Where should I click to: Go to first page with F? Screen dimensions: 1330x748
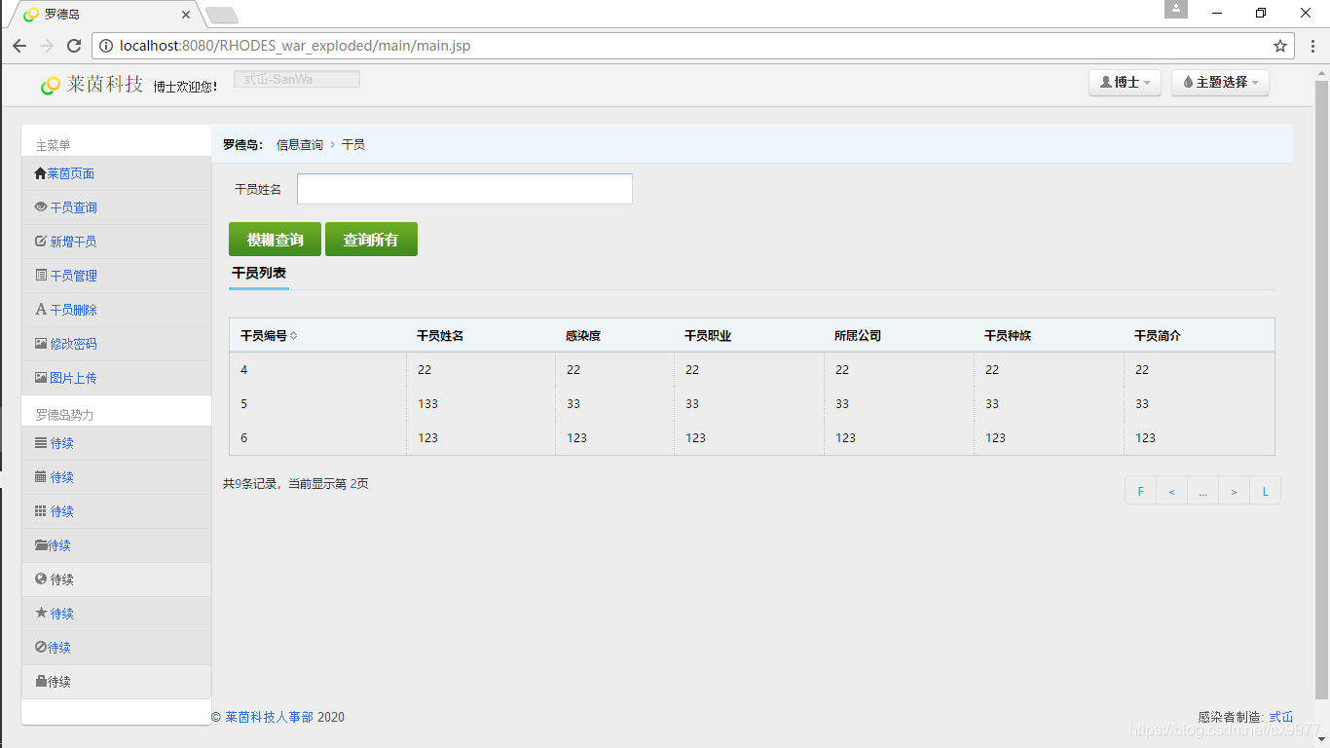click(x=1140, y=491)
